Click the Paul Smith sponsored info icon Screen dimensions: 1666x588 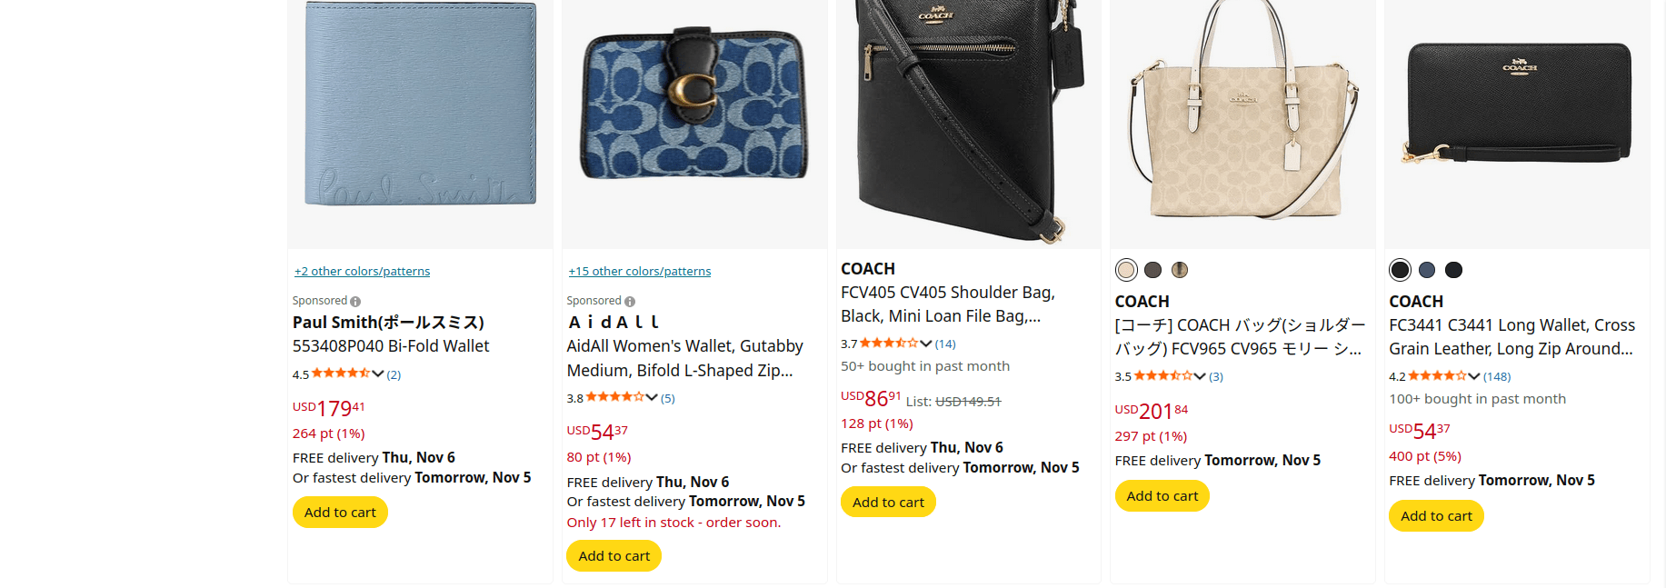coord(355,302)
